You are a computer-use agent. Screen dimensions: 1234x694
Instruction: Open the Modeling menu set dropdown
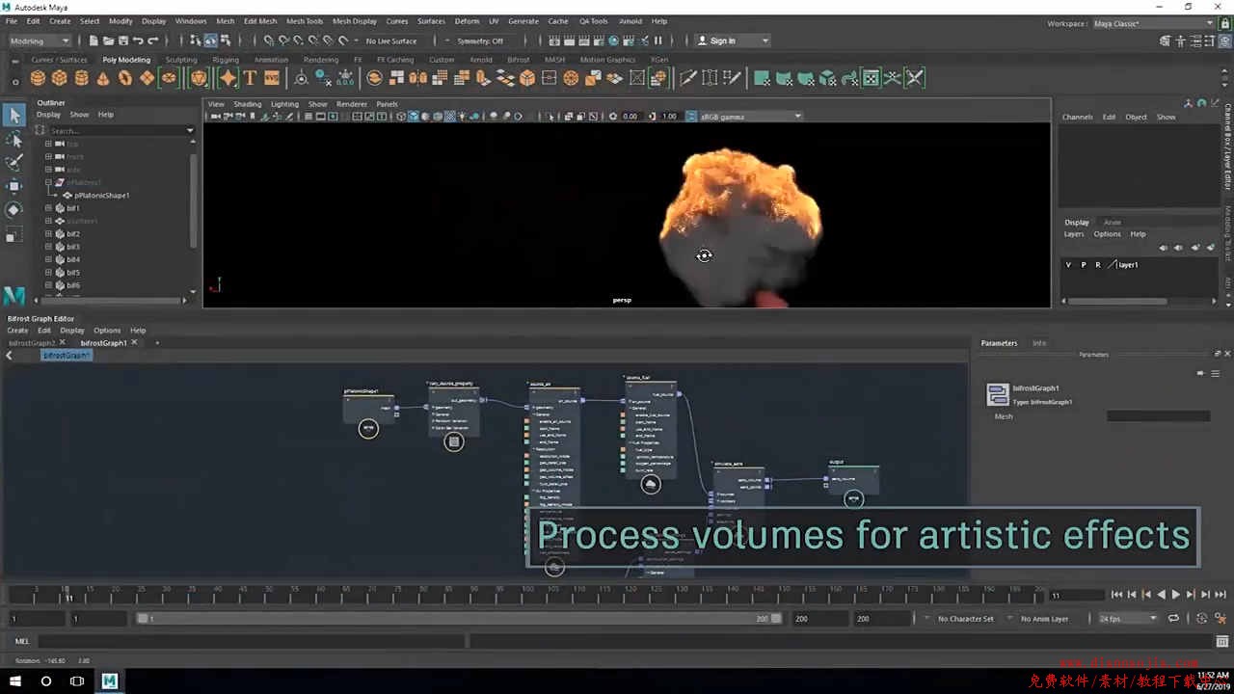(39, 40)
